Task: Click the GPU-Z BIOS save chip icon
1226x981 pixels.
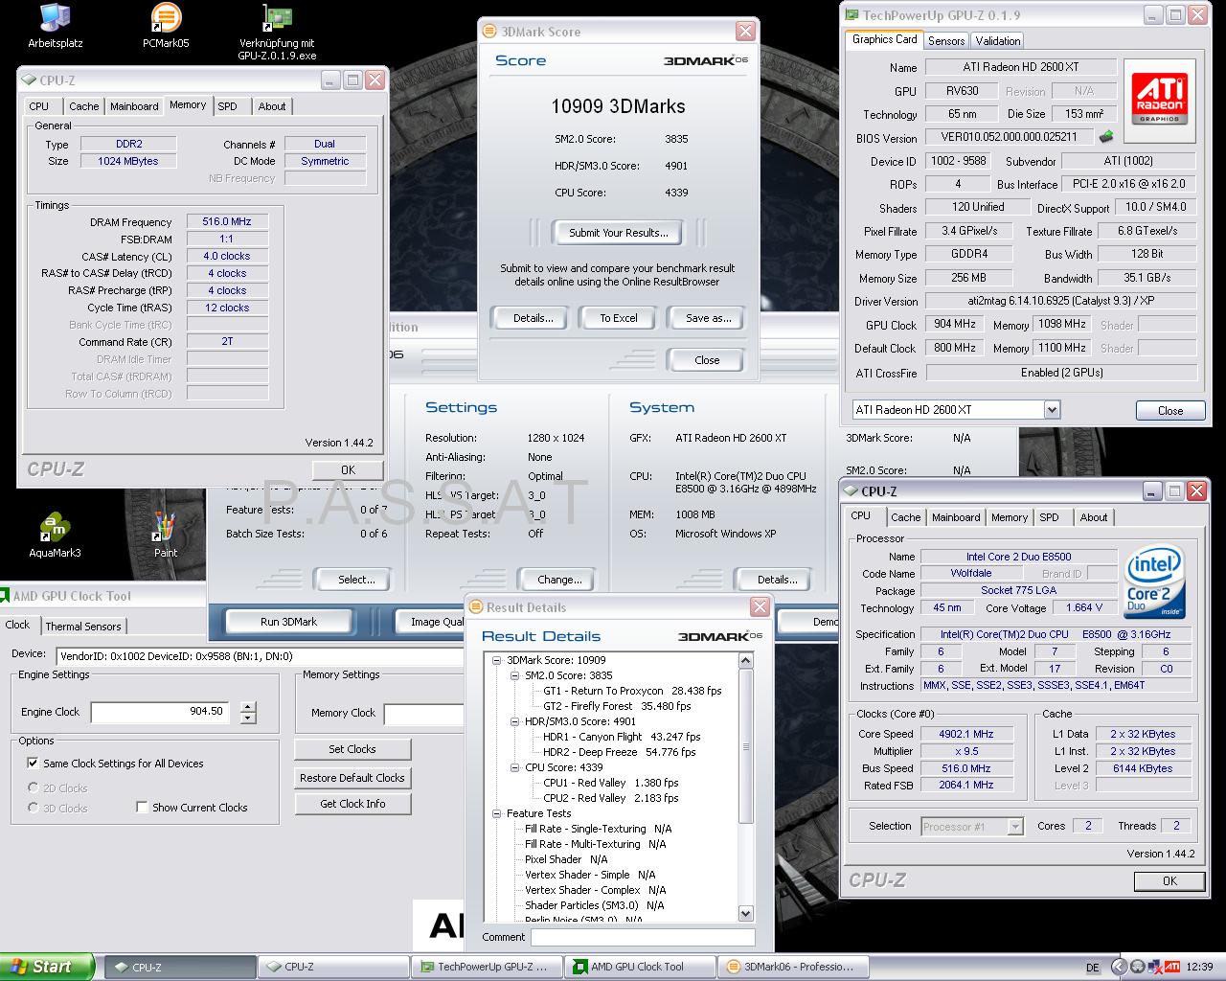Action: pyautogui.click(x=1106, y=137)
